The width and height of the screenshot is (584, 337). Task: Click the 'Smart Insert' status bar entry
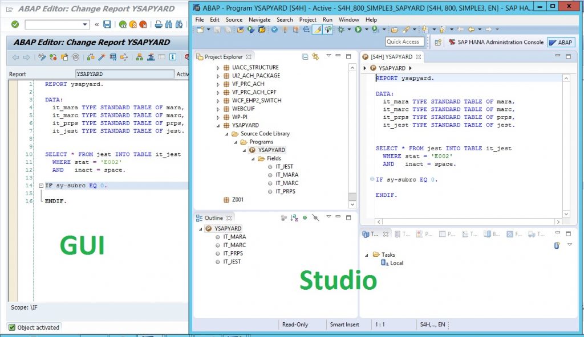[x=344, y=324]
